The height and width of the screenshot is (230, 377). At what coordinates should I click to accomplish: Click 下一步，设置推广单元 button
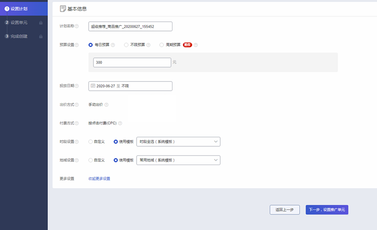point(327,210)
